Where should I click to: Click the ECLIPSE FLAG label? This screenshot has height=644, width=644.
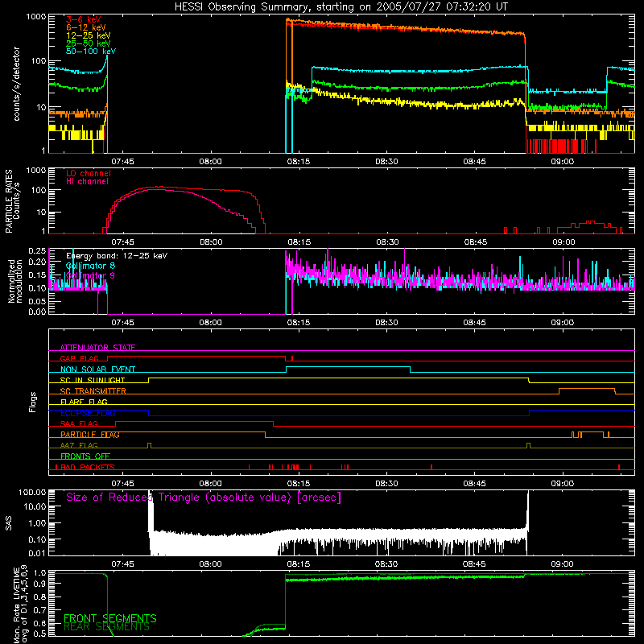click(x=88, y=413)
